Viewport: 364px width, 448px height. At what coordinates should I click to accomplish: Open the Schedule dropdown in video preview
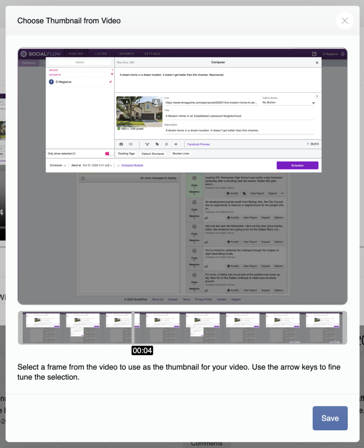(58, 165)
